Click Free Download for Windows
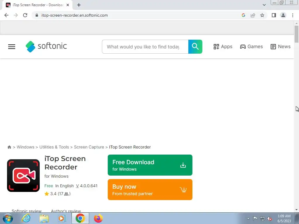 click(150, 165)
